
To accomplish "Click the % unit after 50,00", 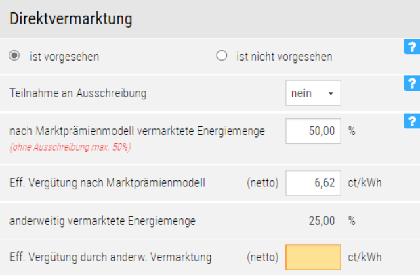I will click(x=352, y=130).
